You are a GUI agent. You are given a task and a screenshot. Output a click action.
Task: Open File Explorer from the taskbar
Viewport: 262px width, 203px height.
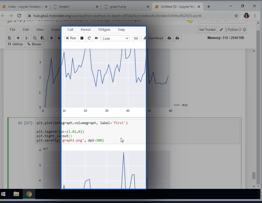tap(16, 194)
